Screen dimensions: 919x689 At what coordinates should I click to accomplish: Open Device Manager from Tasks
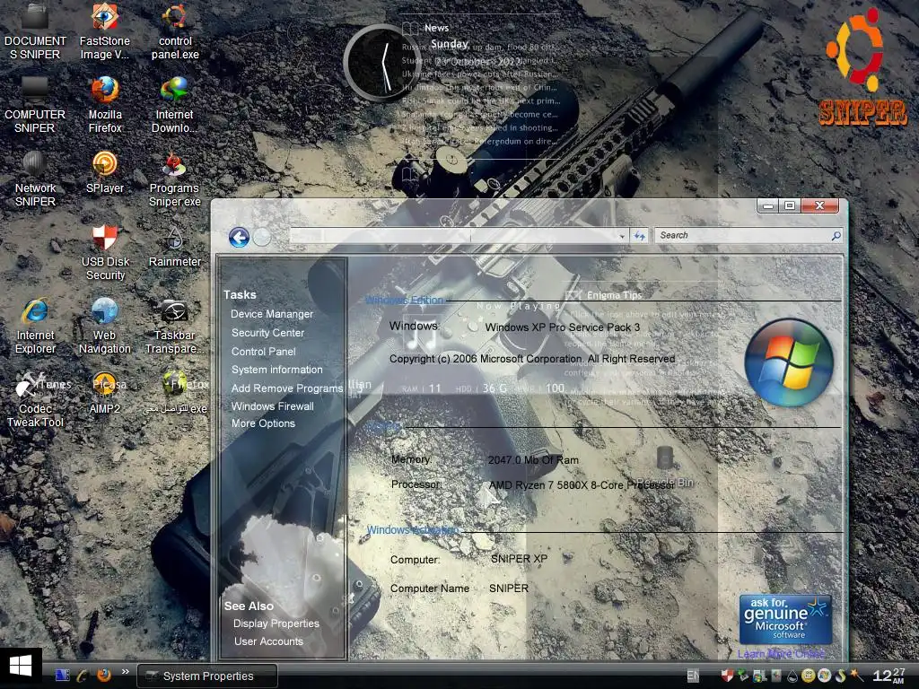pos(272,314)
